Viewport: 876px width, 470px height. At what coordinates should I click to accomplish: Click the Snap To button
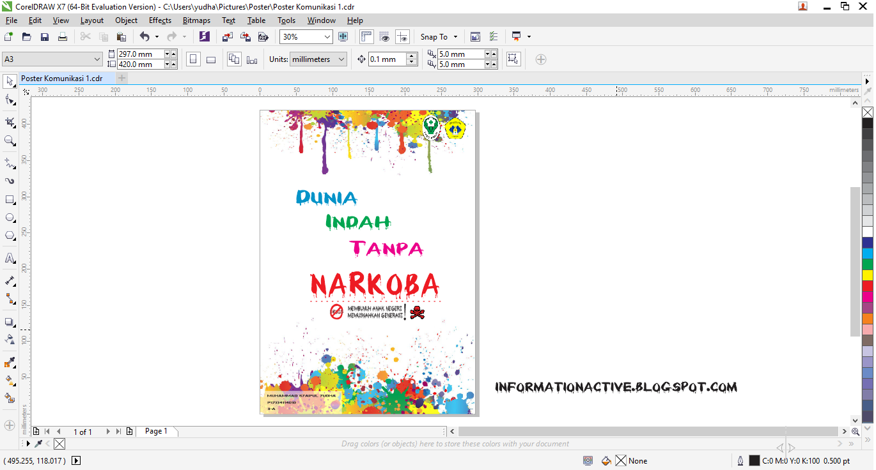pos(439,36)
